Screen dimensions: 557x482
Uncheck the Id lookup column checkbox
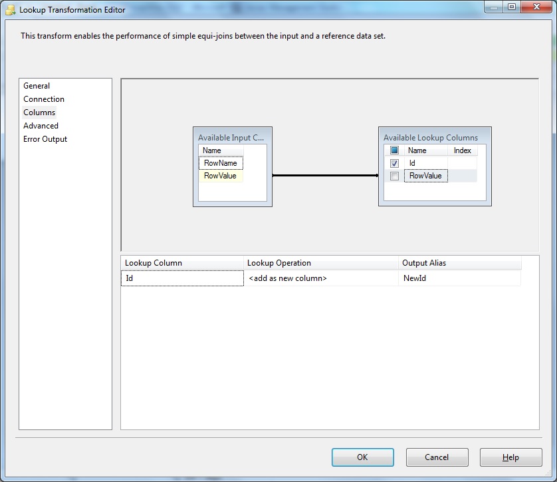[x=394, y=162]
